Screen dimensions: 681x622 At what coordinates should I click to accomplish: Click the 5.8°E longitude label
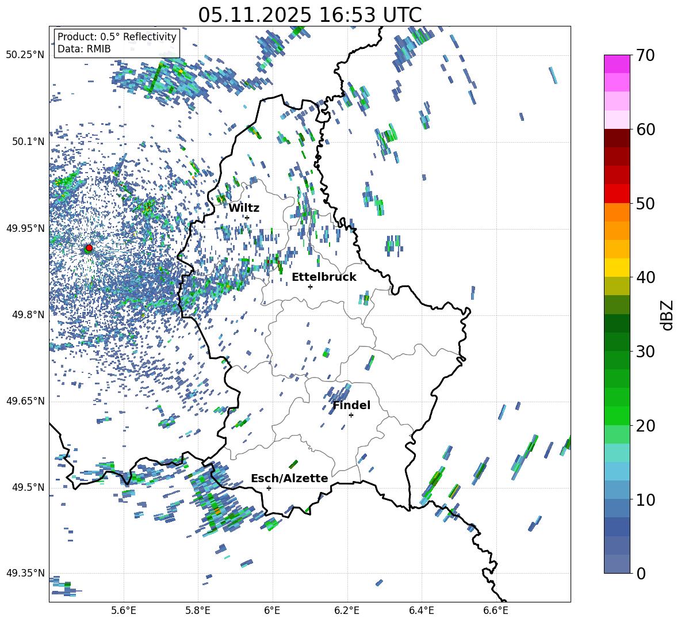click(x=198, y=610)
